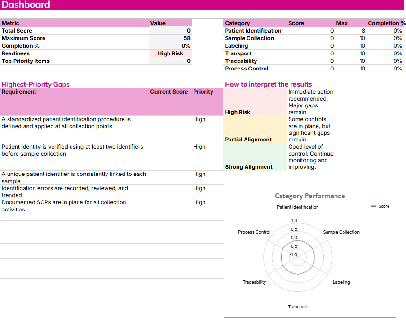This screenshot has height=324, width=406.
Task: Click the Top Priority Items label
Action: click(x=26, y=61)
